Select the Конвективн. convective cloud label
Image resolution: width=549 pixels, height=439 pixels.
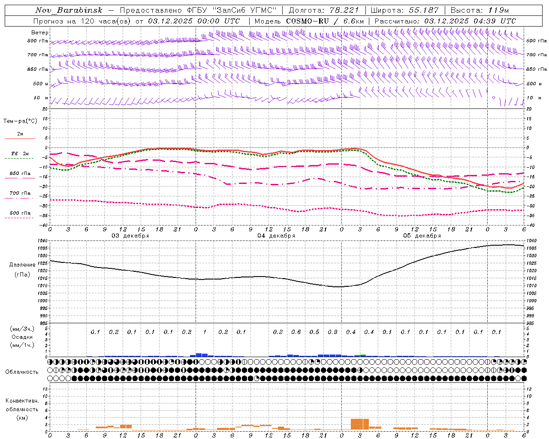pos(22,401)
